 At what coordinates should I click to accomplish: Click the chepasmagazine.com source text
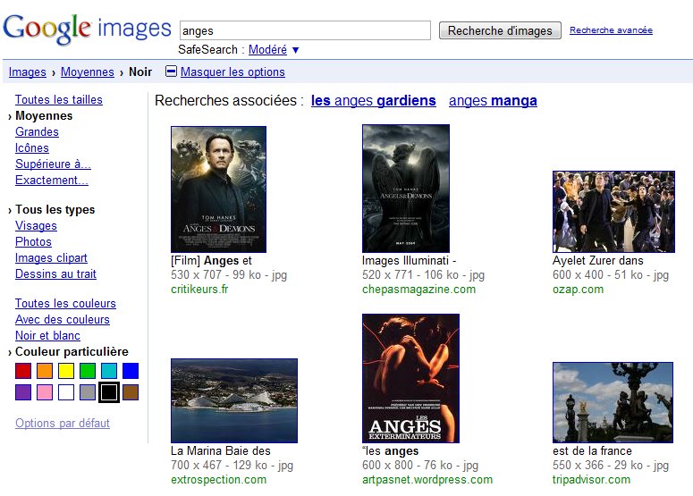(419, 290)
